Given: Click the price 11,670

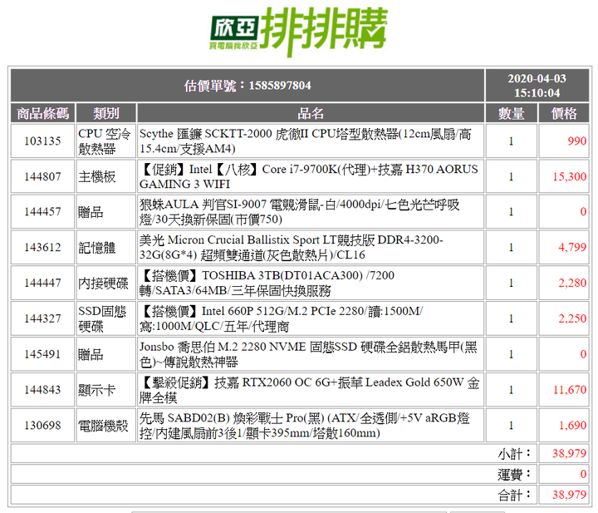Looking at the screenshot, I should pos(570,390).
